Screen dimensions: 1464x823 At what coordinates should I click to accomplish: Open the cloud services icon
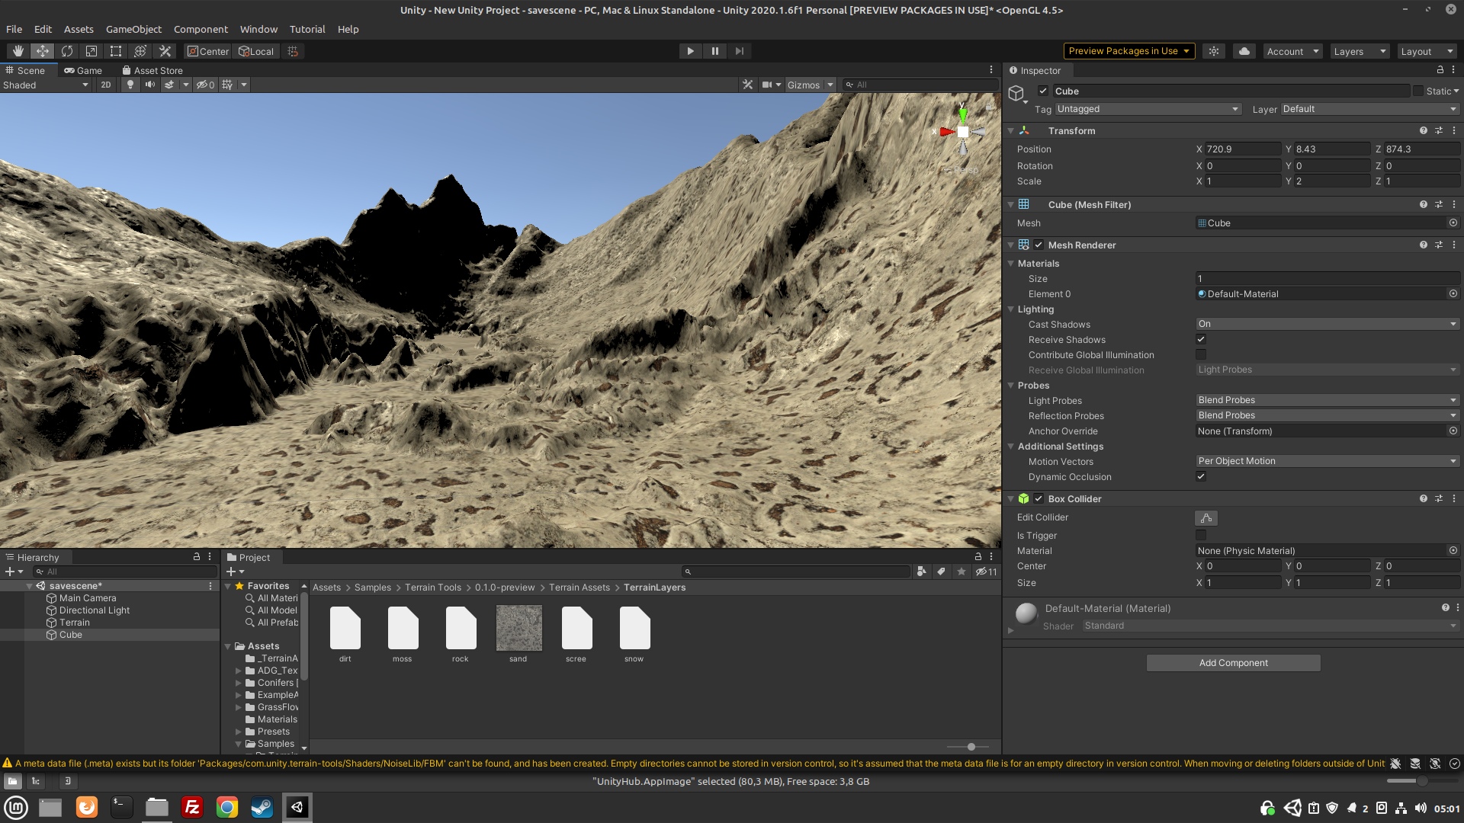(1244, 51)
